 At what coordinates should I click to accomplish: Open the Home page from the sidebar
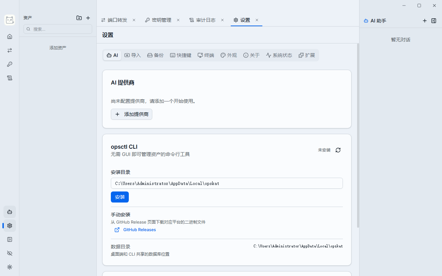[x=9, y=36]
